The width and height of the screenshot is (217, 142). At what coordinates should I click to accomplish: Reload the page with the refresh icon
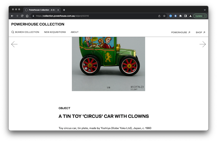click(x=22, y=16)
